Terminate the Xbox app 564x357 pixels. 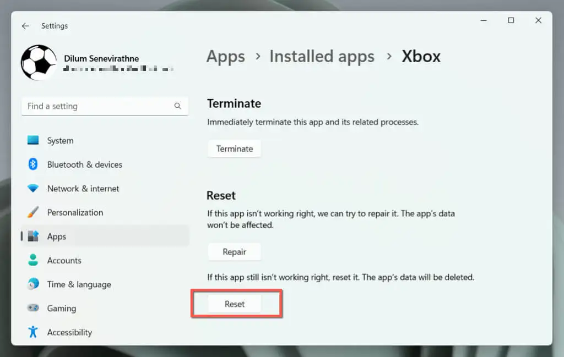235,149
